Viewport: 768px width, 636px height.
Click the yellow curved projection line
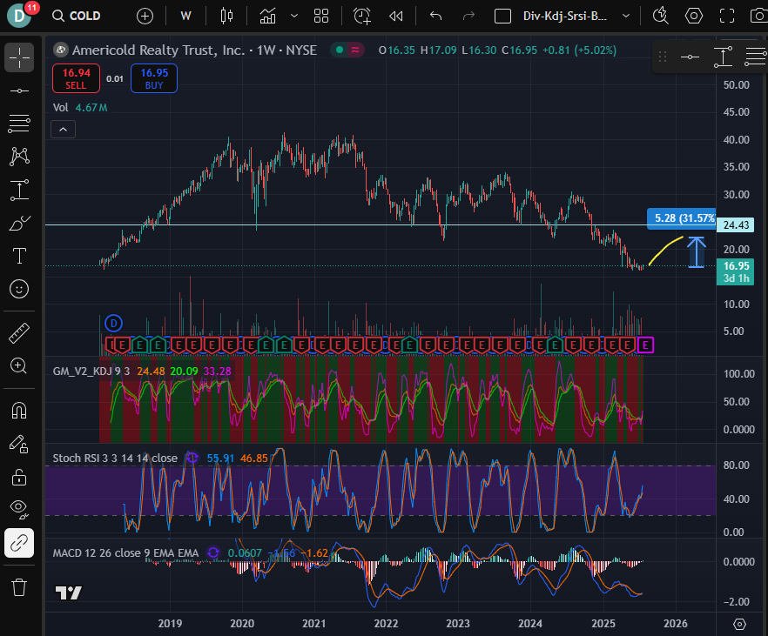pyautogui.click(x=665, y=251)
